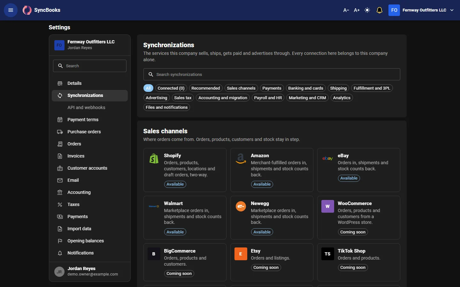The image size is (460, 287).
Task: Click the Accounting bank icon
Action: tap(60, 192)
